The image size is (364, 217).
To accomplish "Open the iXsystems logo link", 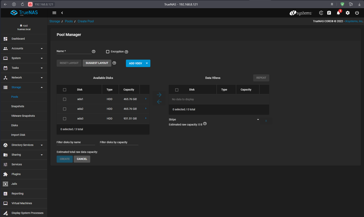I will 301,13.
